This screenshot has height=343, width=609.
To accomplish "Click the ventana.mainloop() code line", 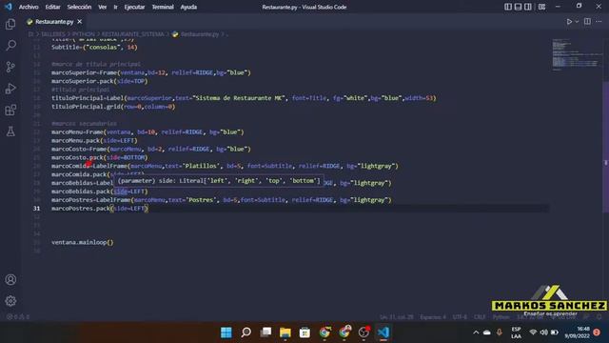I will pos(83,242).
